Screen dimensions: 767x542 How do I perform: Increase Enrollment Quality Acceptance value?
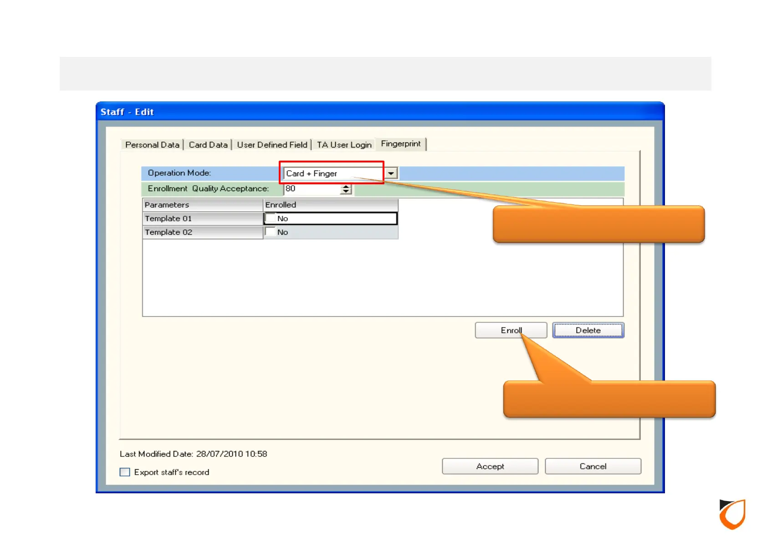[346, 186]
